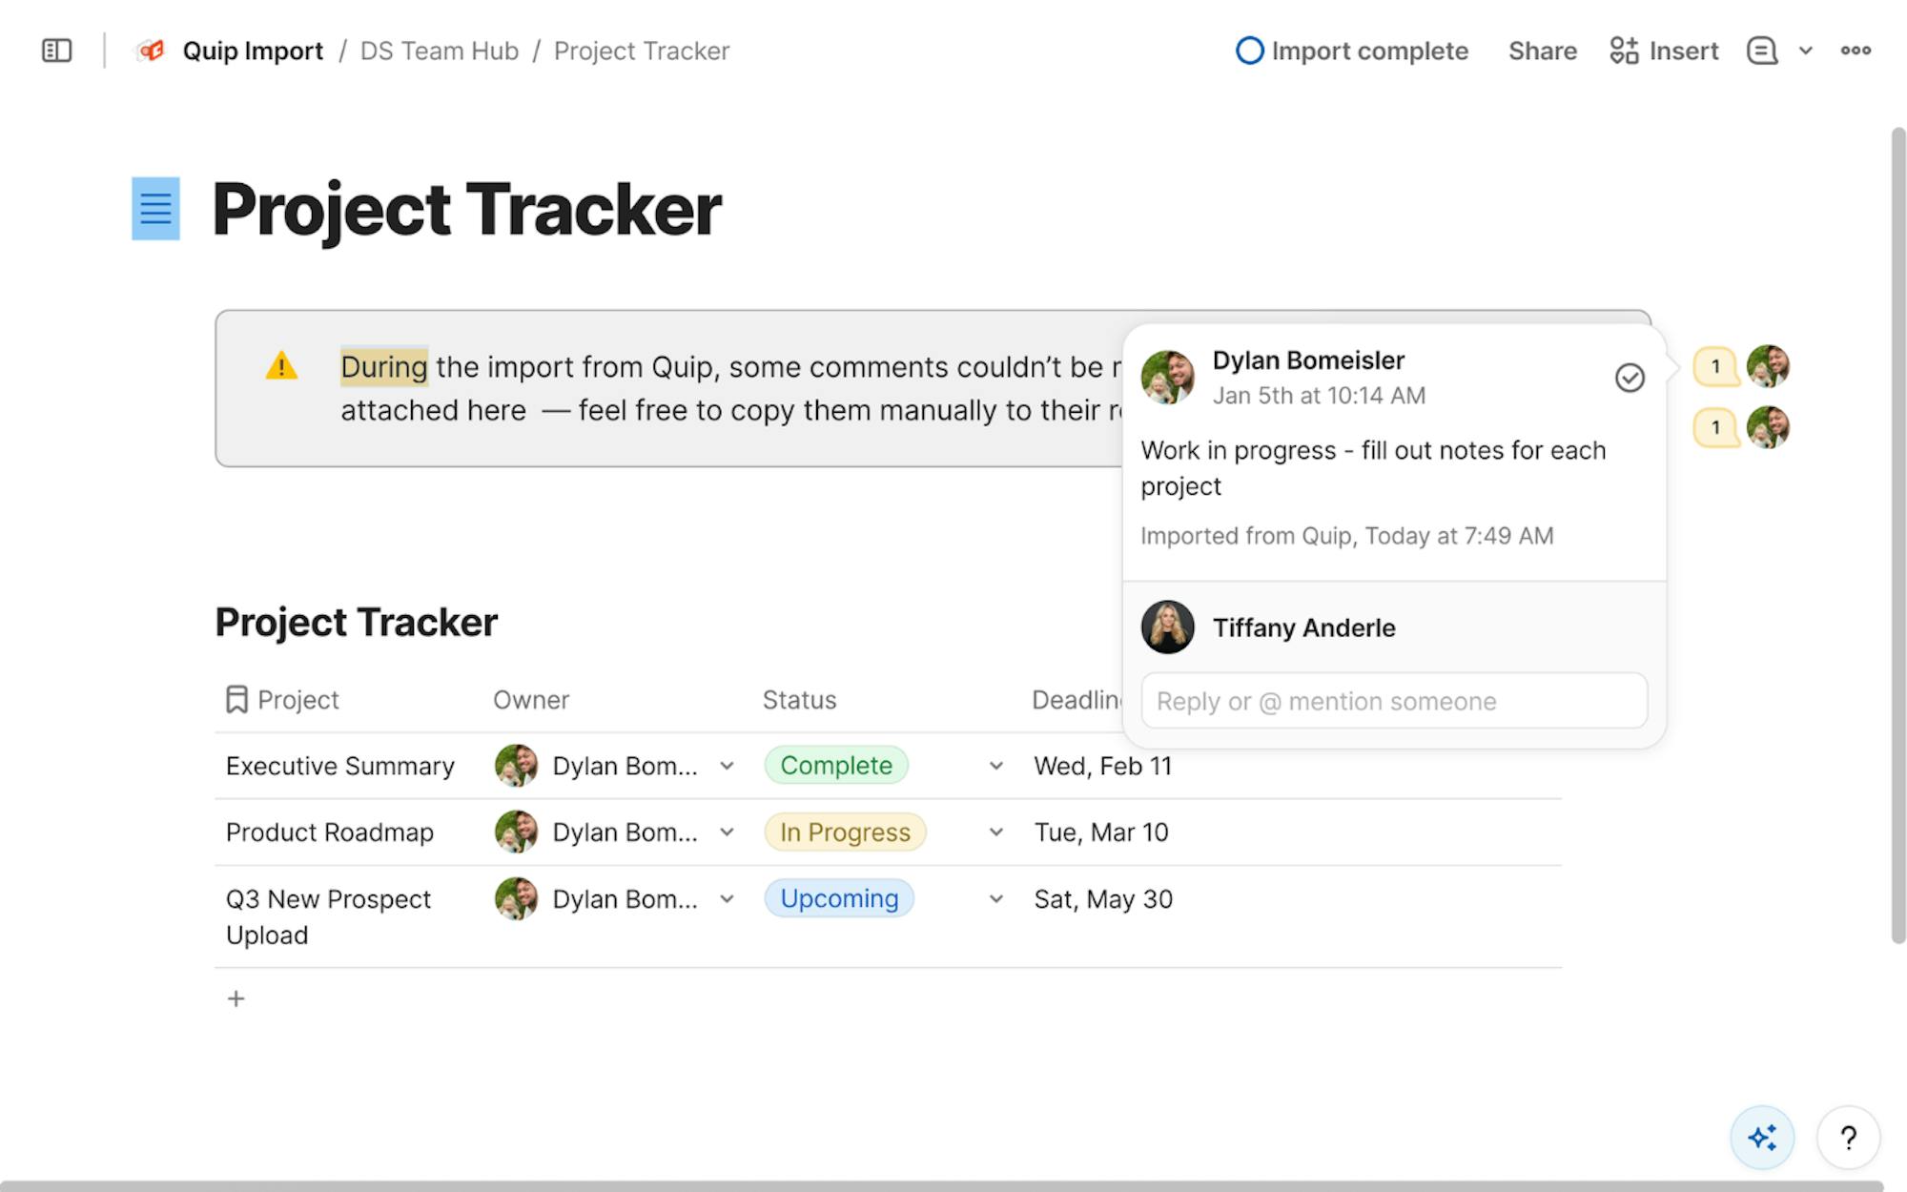
Task: Go to Quip Import breadcrumb
Action: [x=253, y=51]
